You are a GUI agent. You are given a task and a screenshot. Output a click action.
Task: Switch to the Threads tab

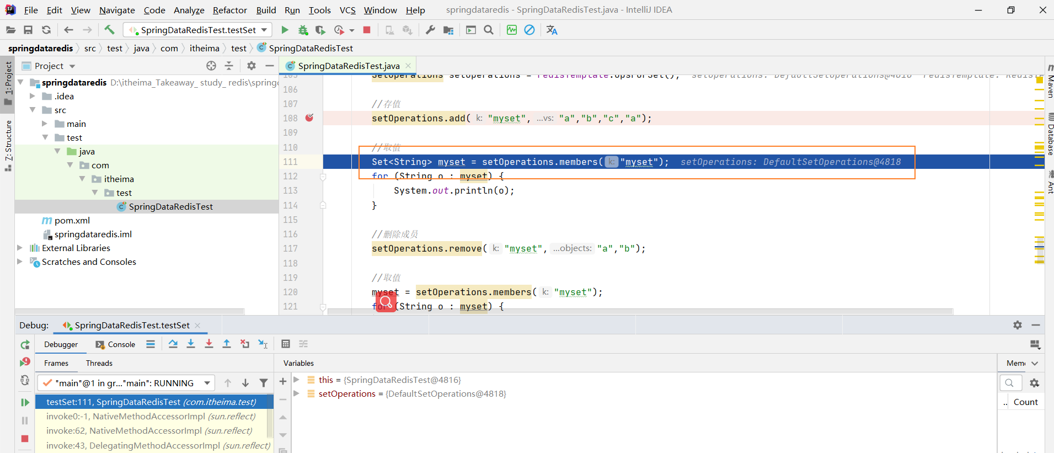99,363
